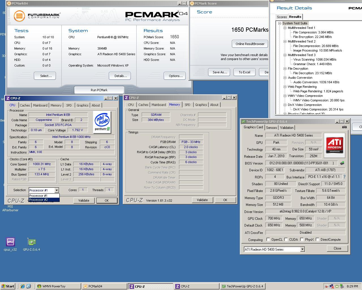Click the Futuremark Corporation logo
362x290 pixels.
coord(37,16)
